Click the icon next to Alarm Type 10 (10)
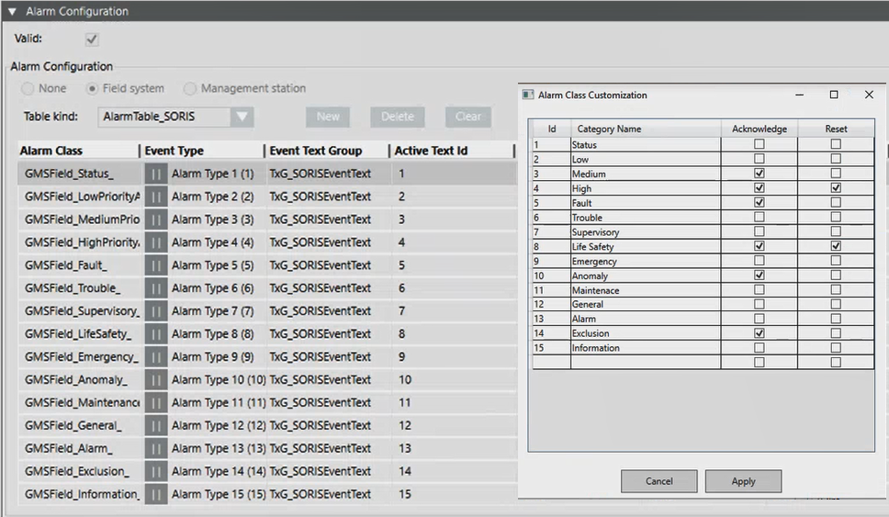 pyautogui.click(x=156, y=380)
